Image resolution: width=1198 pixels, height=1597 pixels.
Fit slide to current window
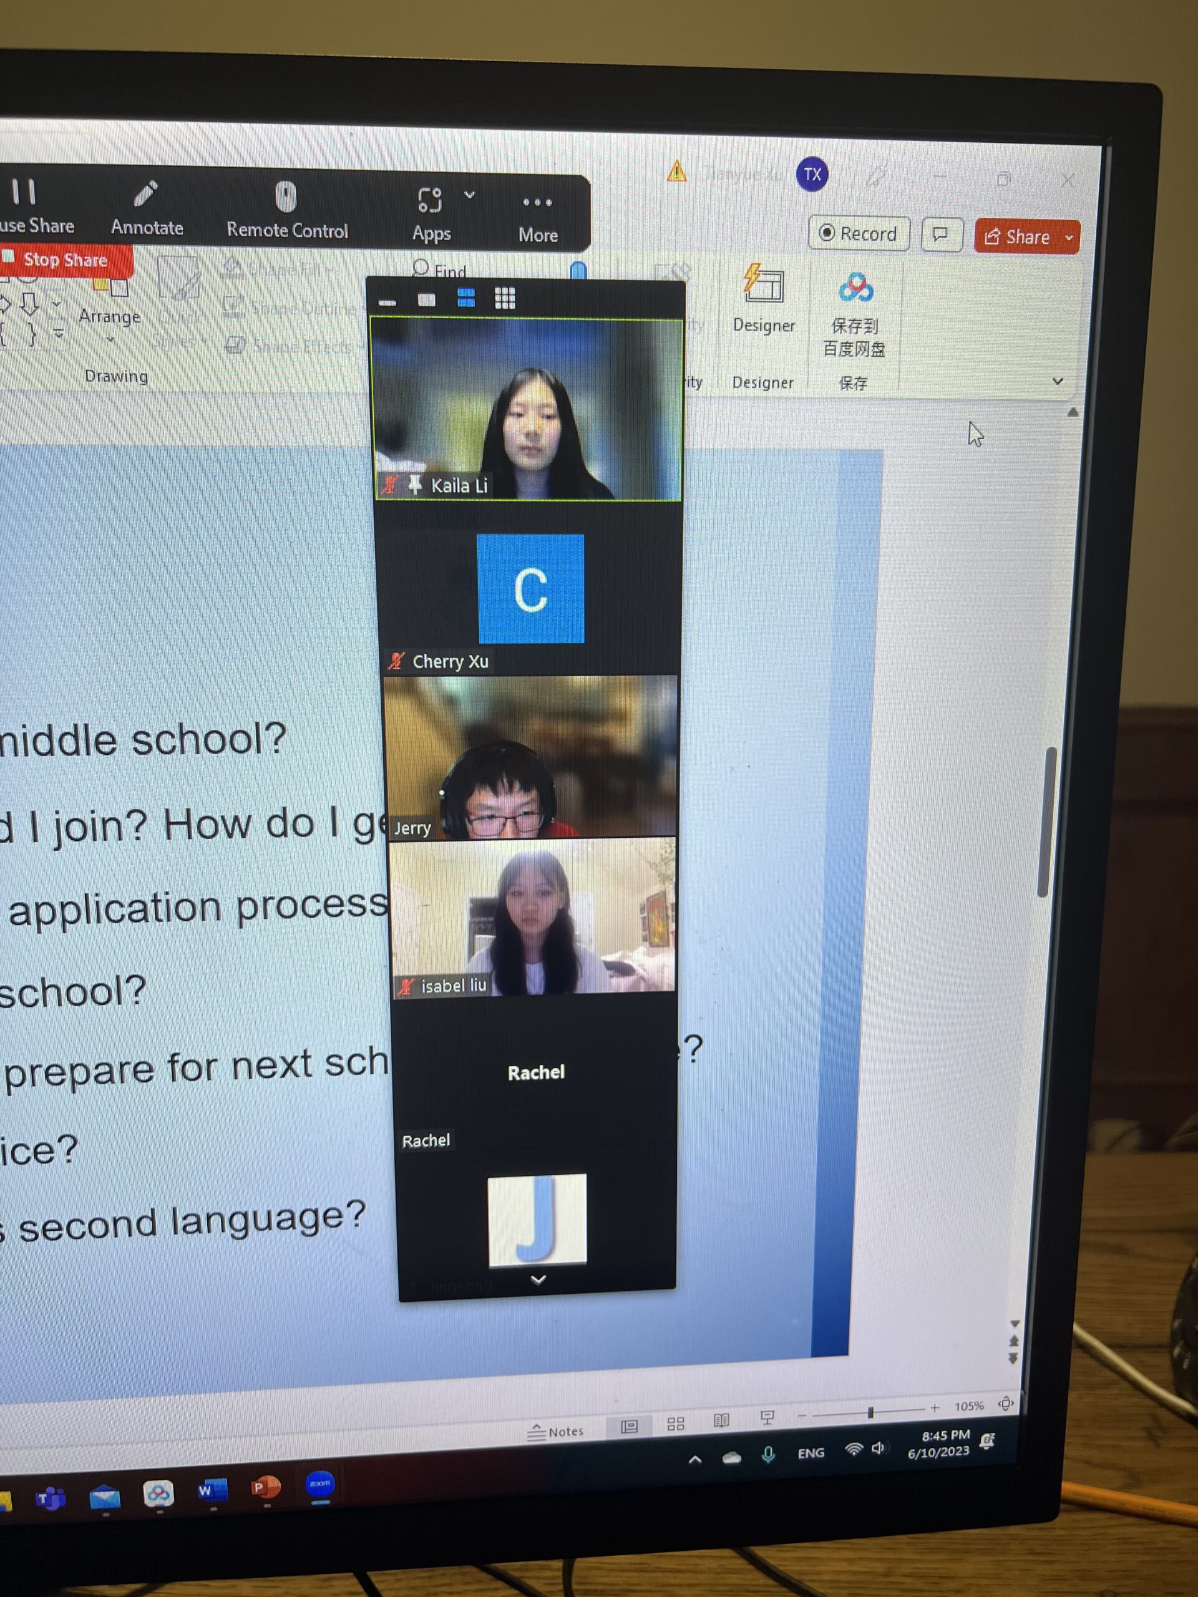[1005, 1404]
